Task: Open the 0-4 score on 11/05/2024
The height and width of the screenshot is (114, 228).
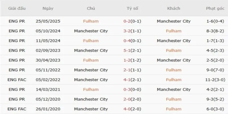Action: click(x=127, y=40)
